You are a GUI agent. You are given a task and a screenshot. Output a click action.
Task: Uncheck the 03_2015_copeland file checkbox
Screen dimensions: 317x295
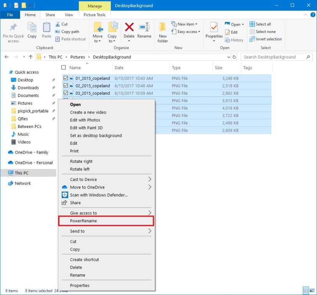tap(66, 93)
